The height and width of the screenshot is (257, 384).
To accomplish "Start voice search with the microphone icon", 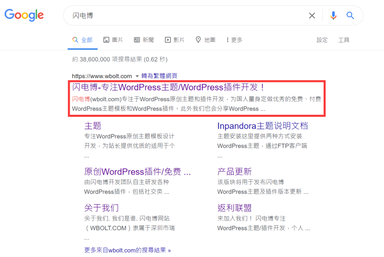I will [x=333, y=16].
